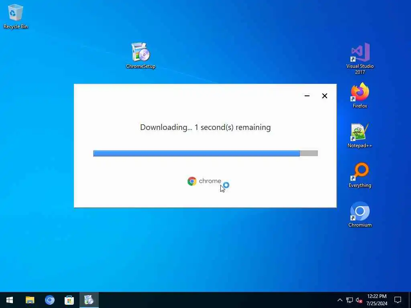The width and height of the screenshot is (411, 308).
Task: Open the clock and date flyout
Action: 376,300
